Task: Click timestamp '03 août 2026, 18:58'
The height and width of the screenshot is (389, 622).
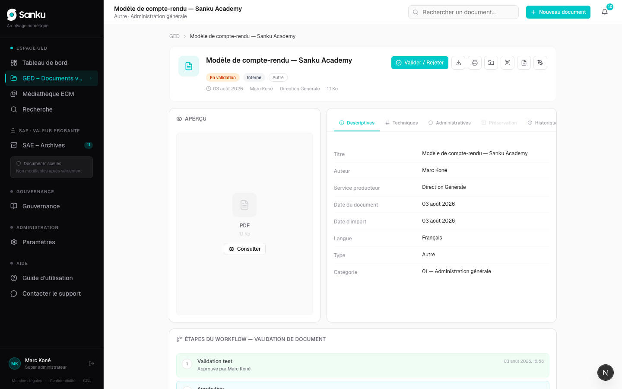Action: pyautogui.click(x=524, y=361)
